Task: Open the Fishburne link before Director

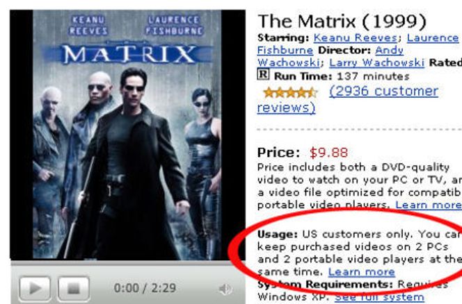Action: [285, 50]
